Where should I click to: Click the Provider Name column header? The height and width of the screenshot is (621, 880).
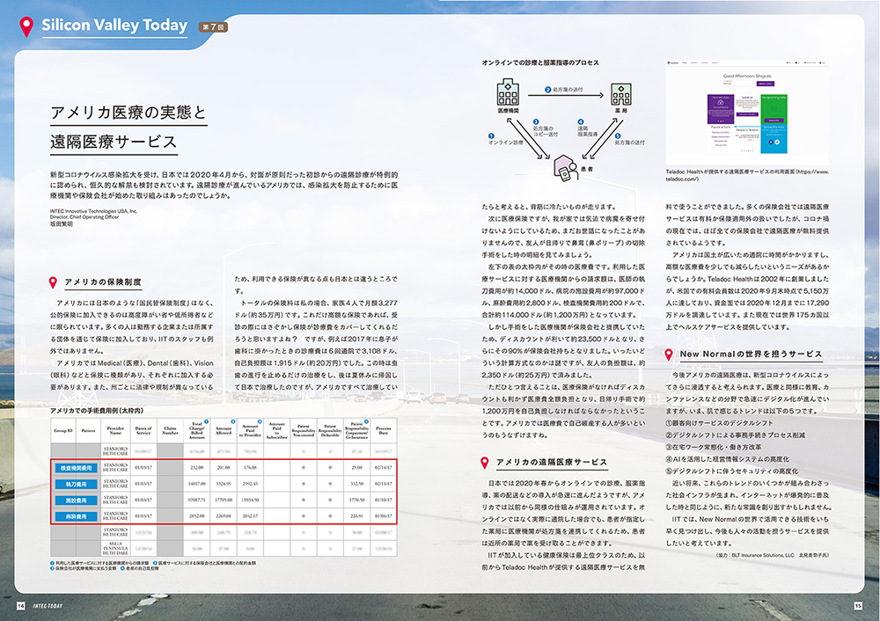[115, 431]
